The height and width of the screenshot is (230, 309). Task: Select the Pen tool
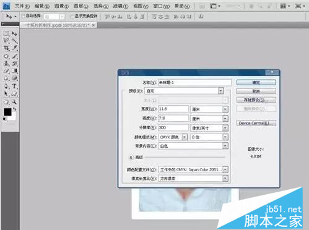[x=6, y=86]
